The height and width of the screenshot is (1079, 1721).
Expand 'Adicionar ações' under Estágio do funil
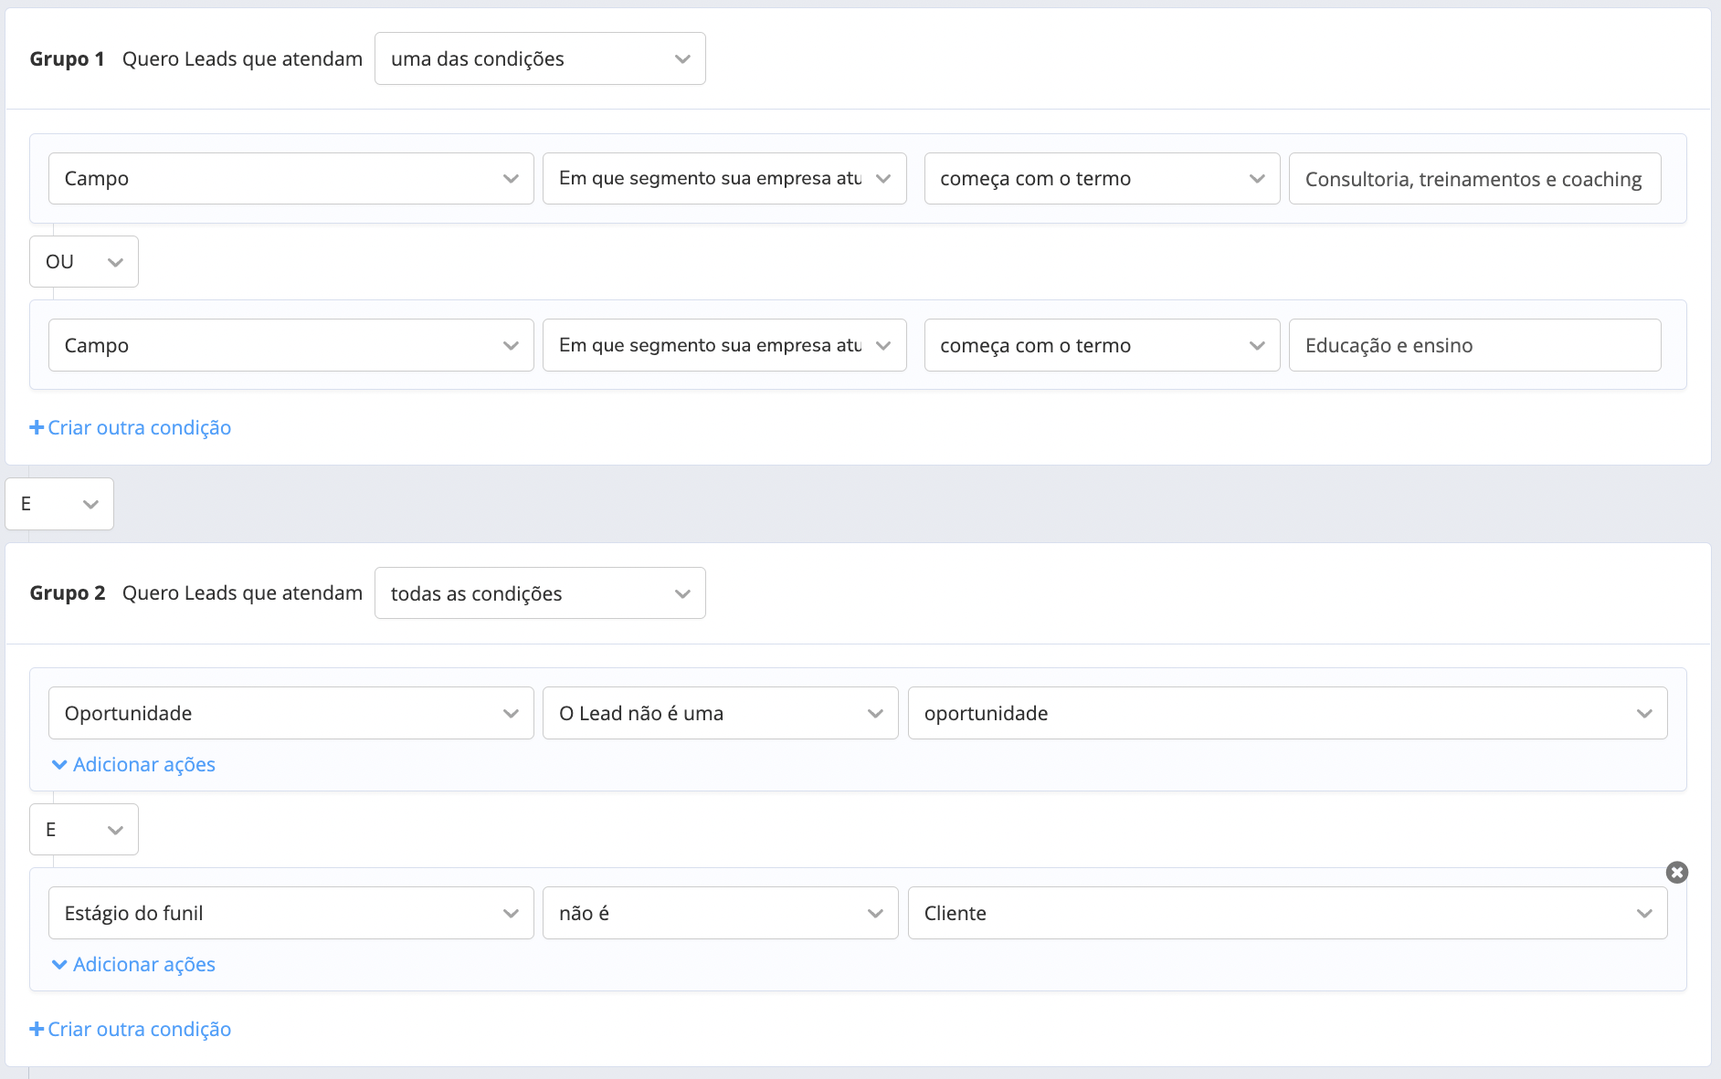point(134,965)
